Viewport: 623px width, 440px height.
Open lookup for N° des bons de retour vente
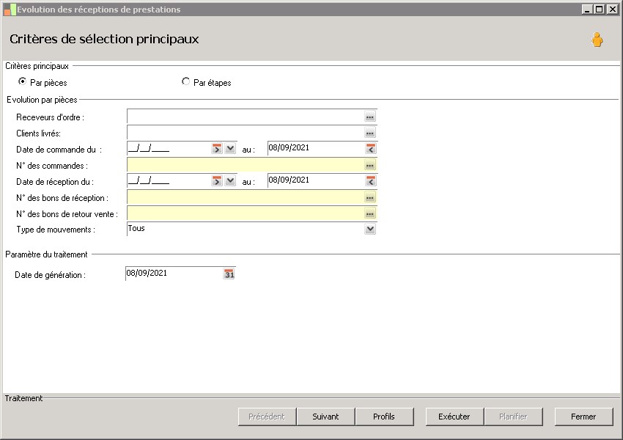click(370, 214)
